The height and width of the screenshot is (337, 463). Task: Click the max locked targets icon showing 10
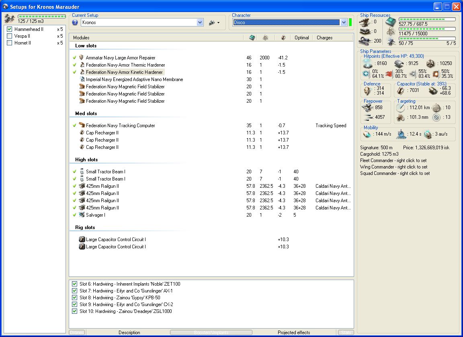pyautogui.click(x=436, y=108)
